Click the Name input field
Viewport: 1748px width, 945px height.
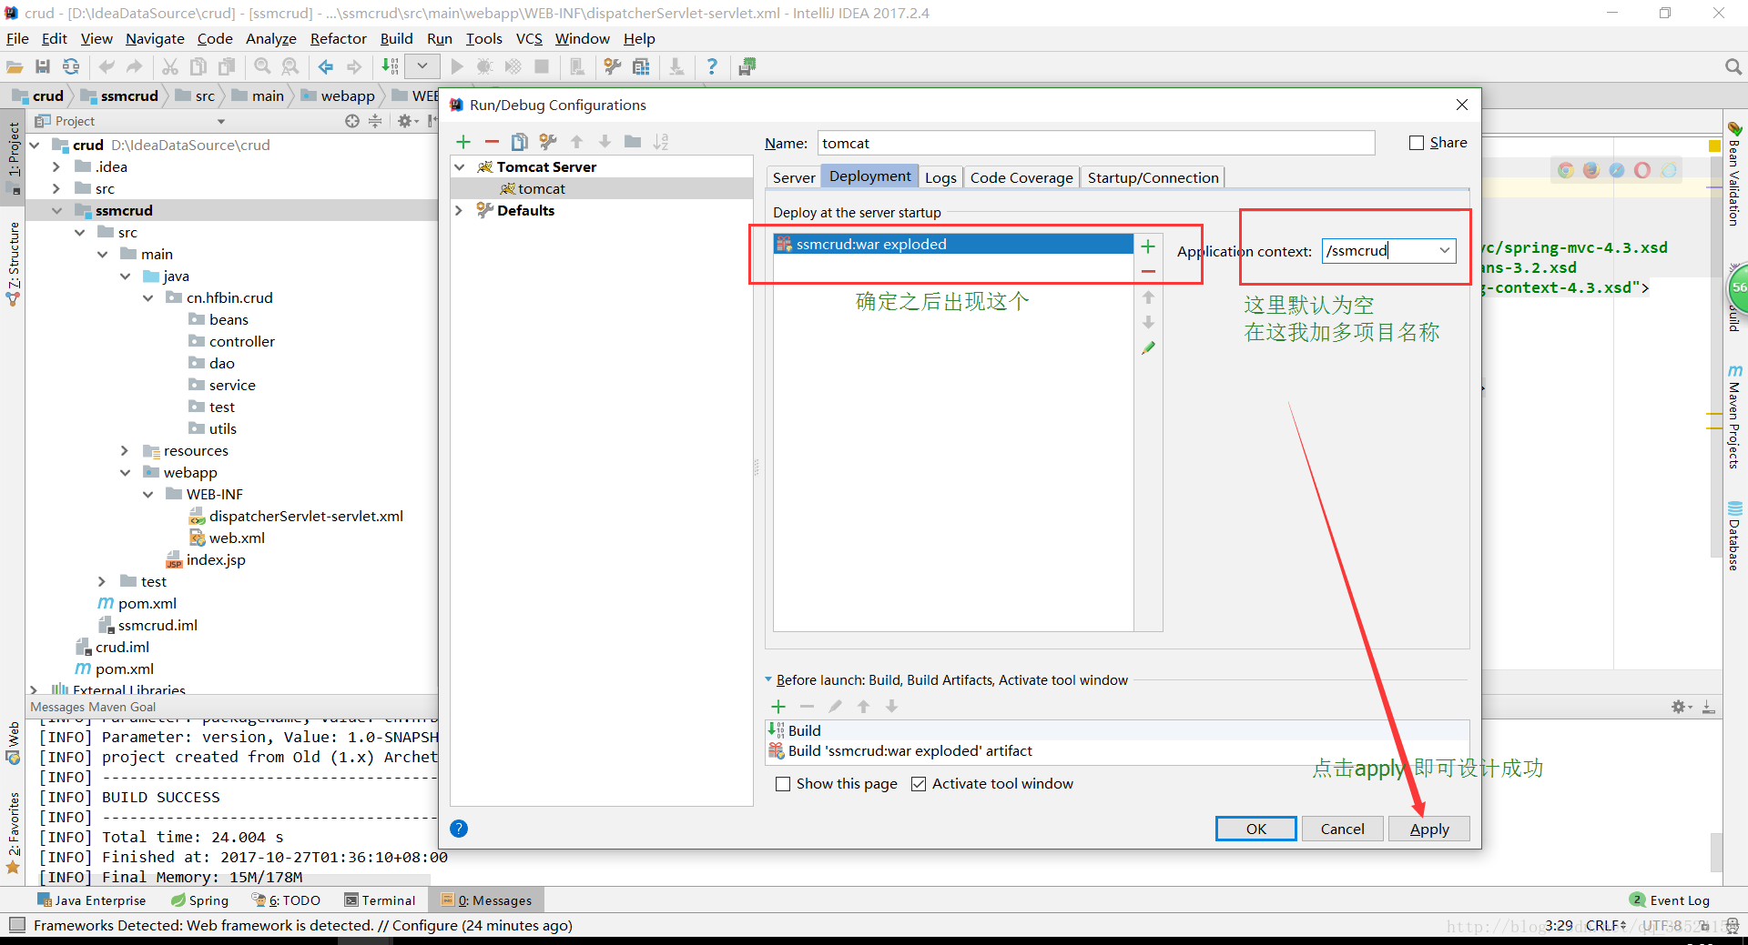point(1096,143)
